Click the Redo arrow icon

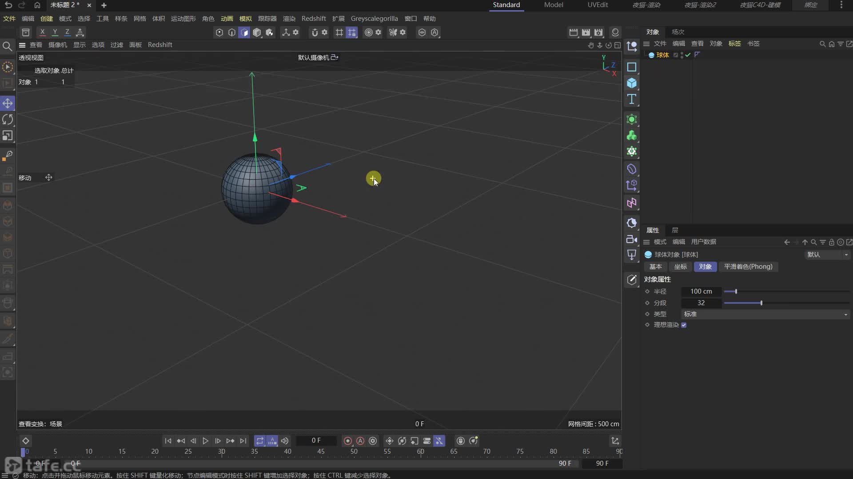21,5
